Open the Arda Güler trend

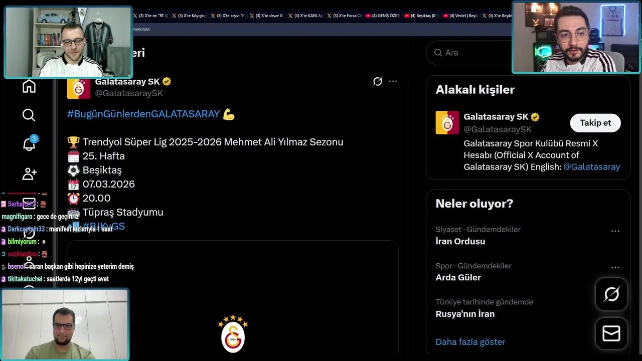pyautogui.click(x=458, y=277)
